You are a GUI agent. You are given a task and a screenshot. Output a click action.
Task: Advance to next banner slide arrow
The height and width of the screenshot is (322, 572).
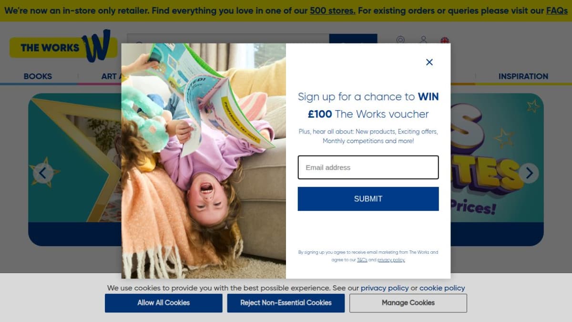529,173
